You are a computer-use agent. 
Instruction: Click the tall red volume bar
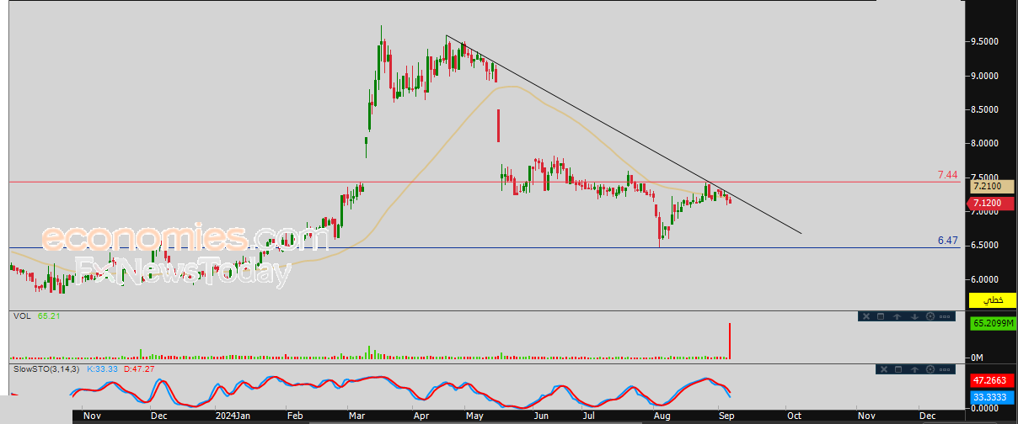click(730, 342)
